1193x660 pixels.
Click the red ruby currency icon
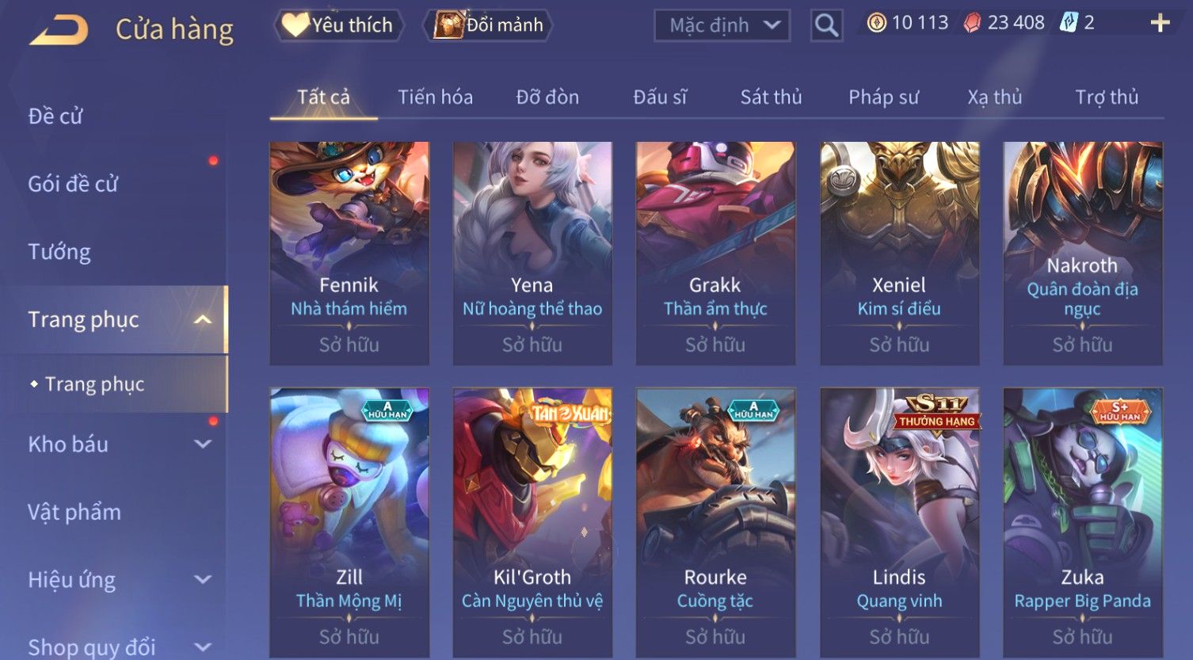pyautogui.click(x=972, y=23)
